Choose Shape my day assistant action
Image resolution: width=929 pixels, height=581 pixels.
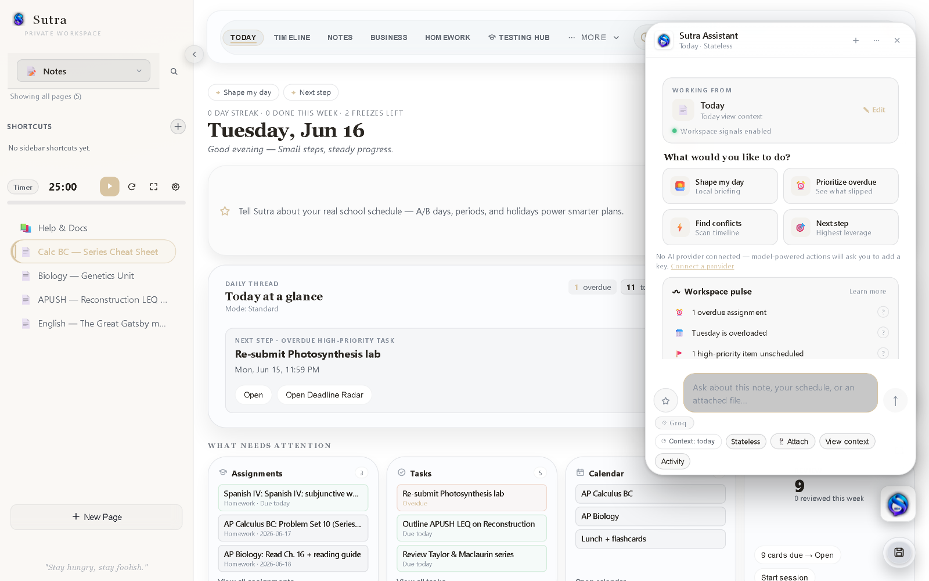coord(720,186)
